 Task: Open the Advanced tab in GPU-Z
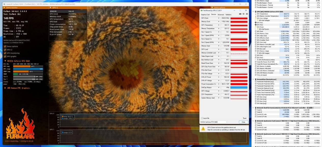coord(221,15)
